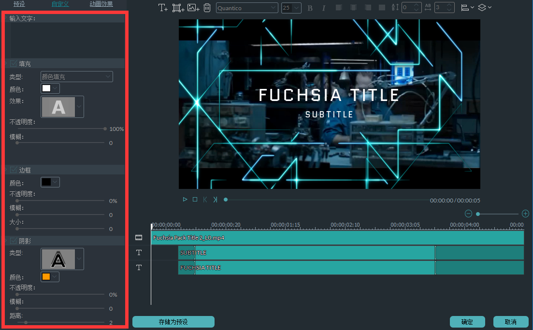Align text right
Image resolution: width=533 pixels, height=330 pixels.
tap(368, 7)
